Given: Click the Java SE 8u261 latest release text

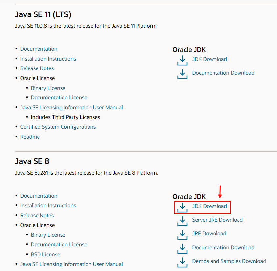Looking at the screenshot, I should coord(87,173).
